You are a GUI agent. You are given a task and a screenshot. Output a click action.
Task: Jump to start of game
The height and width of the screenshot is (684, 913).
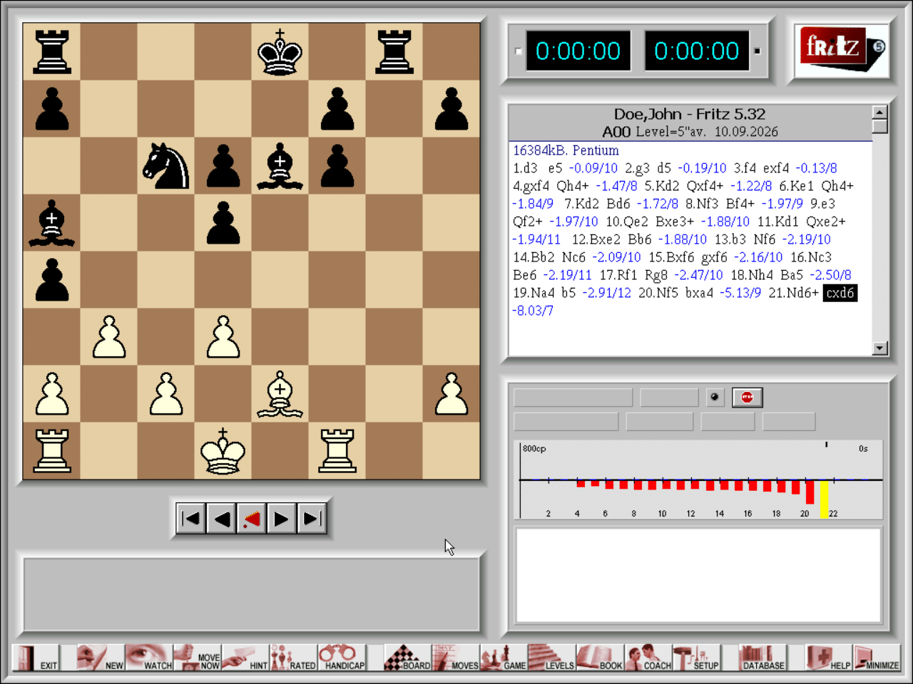click(191, 519)
